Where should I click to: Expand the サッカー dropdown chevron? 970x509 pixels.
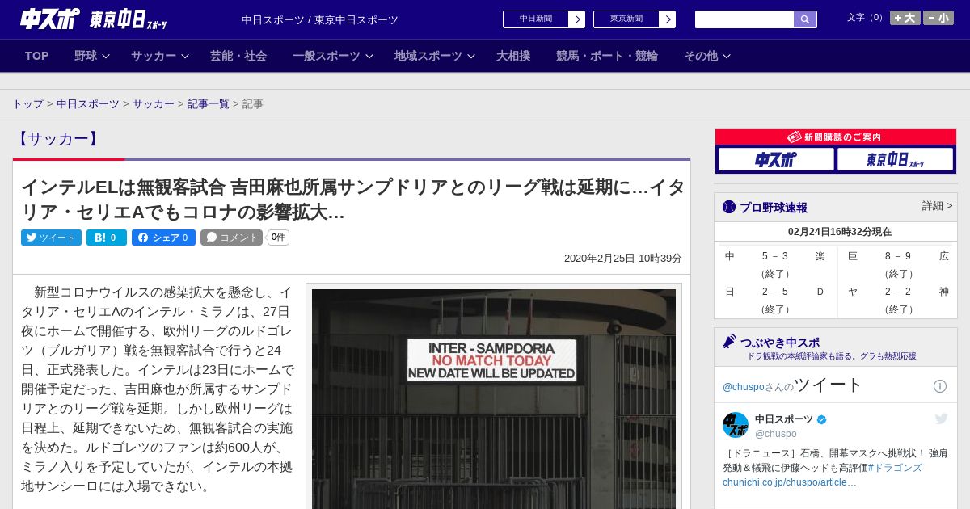[x=185, y=56]
